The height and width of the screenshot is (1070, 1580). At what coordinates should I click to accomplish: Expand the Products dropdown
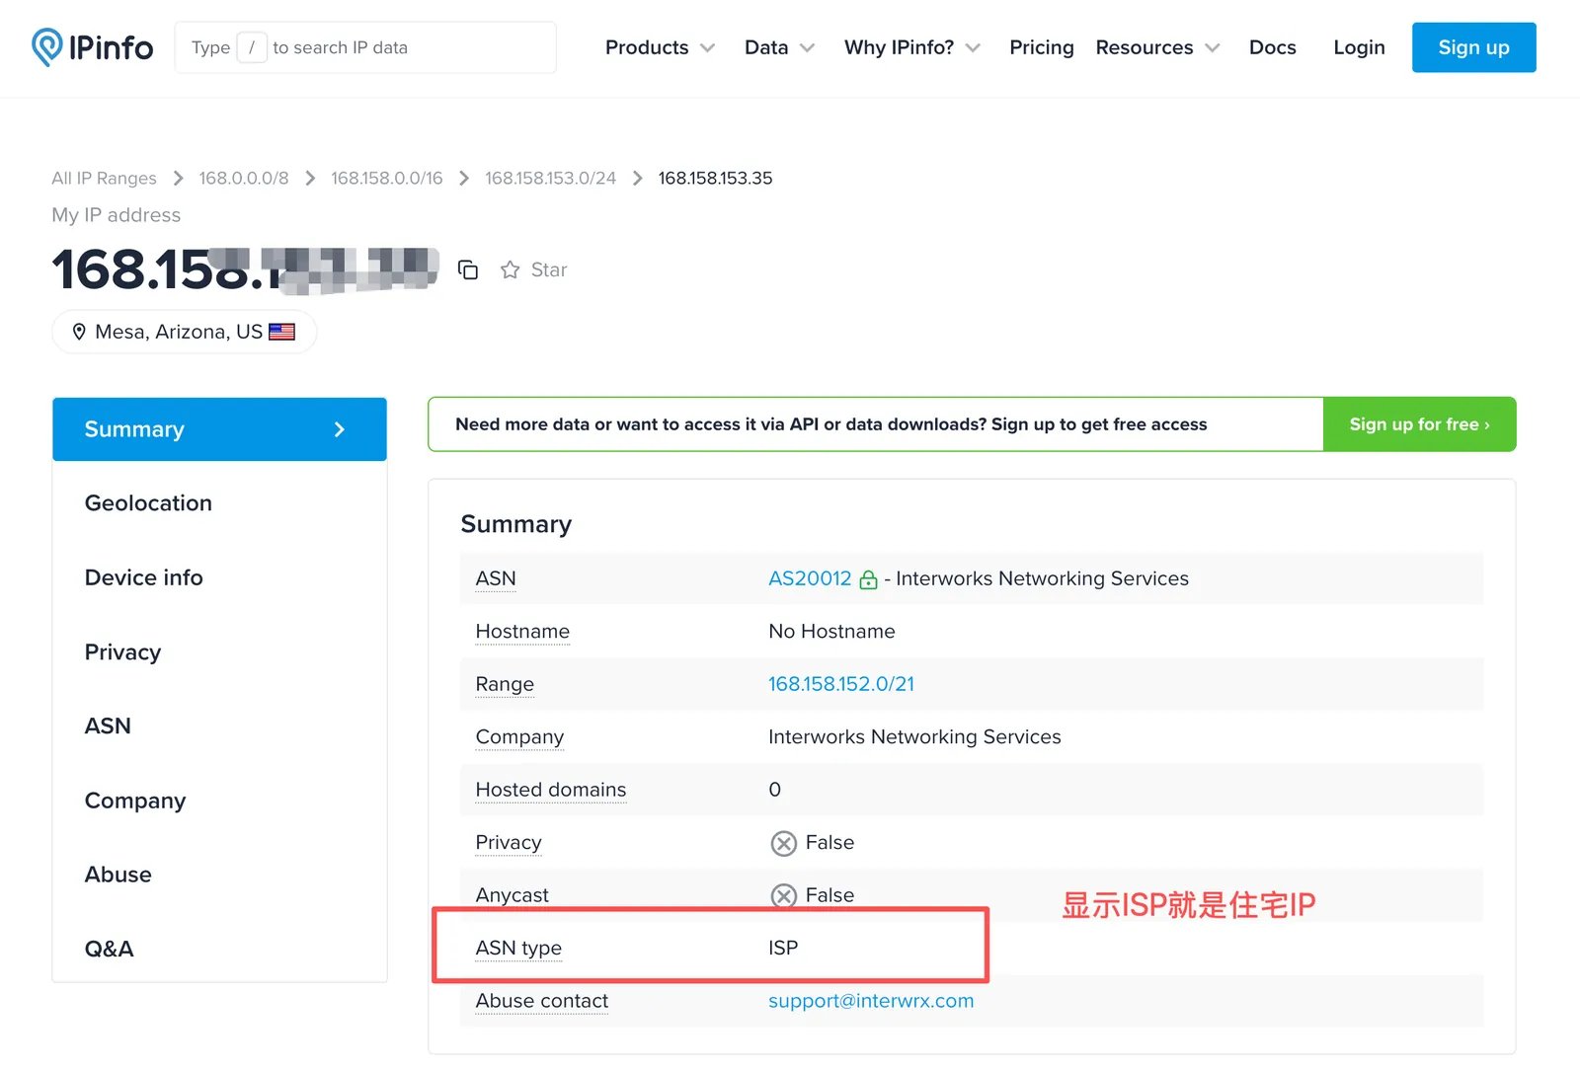pos(660,47)
